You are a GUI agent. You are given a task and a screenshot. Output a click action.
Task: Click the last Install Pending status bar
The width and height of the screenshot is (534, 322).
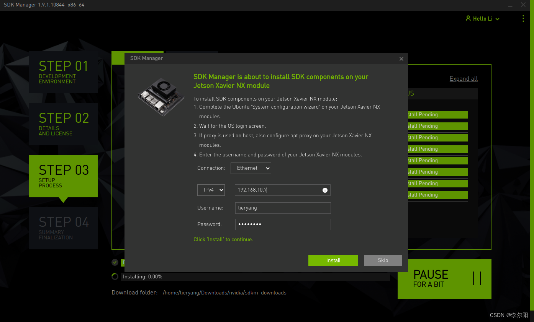(x=438, y=195)
